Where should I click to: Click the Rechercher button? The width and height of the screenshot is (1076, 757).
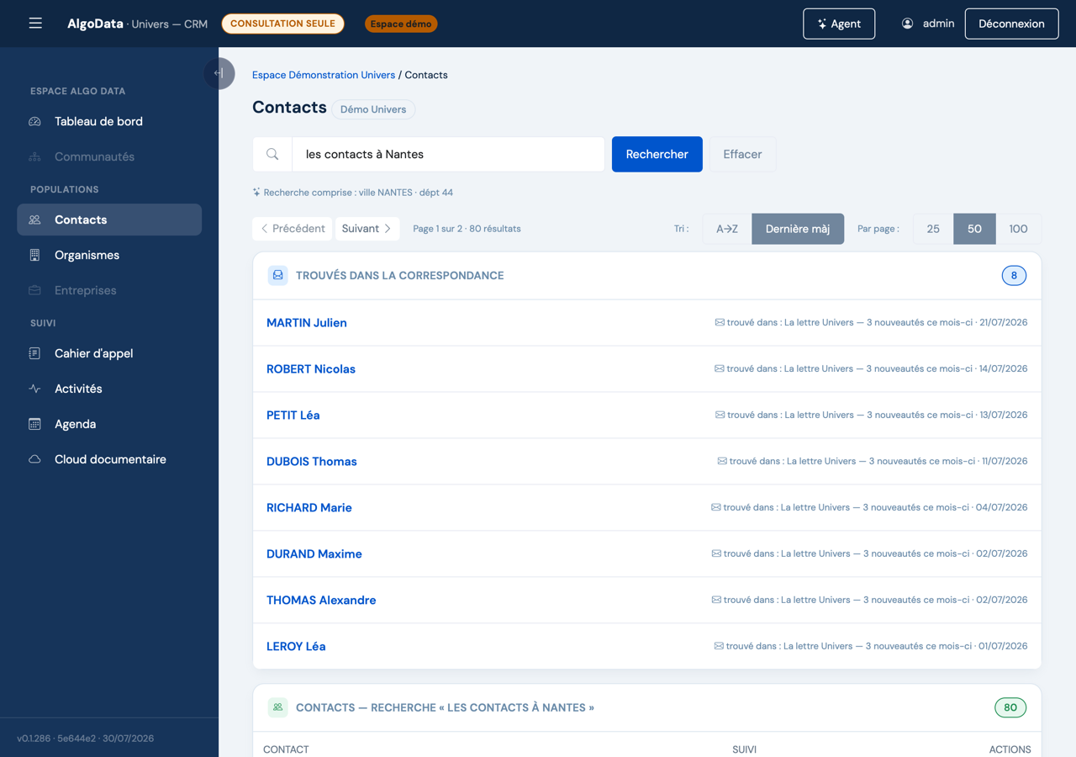657,154
